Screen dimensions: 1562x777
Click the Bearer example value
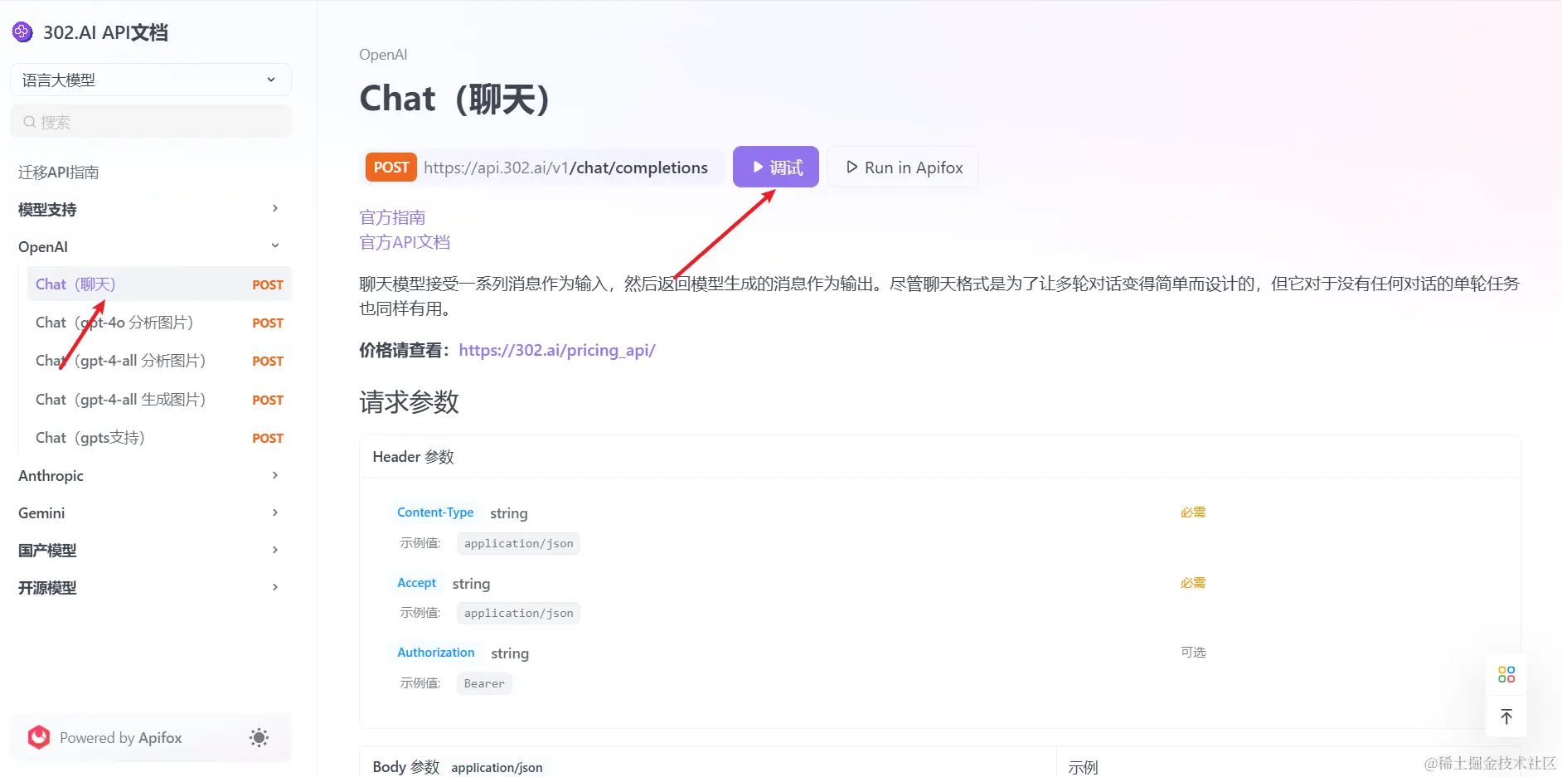click(484, 684)
